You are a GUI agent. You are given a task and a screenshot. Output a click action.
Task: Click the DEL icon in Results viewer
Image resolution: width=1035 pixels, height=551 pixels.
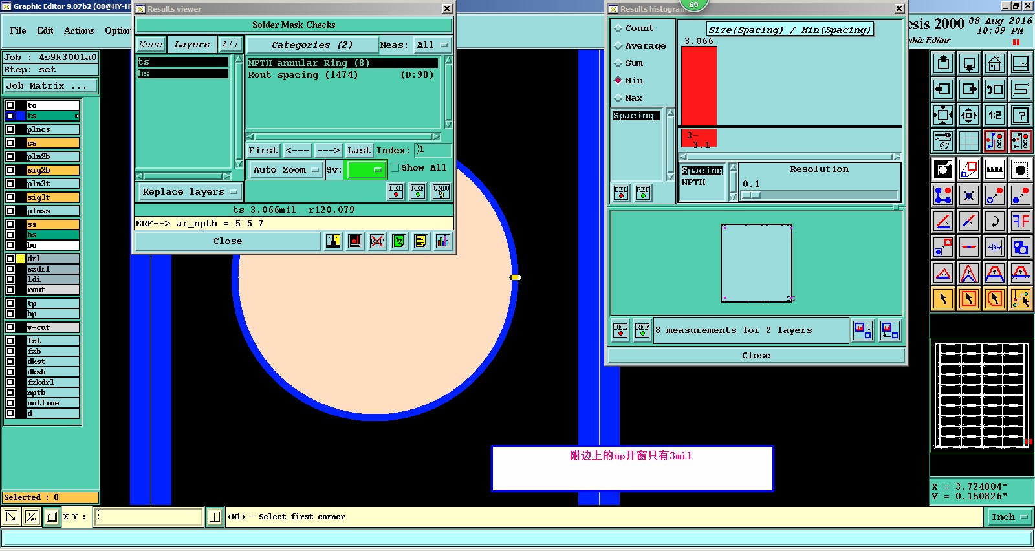click(x=396, y=191)
